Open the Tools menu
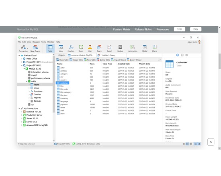Viewport: 221px width, 176px height. coord(43,42)
